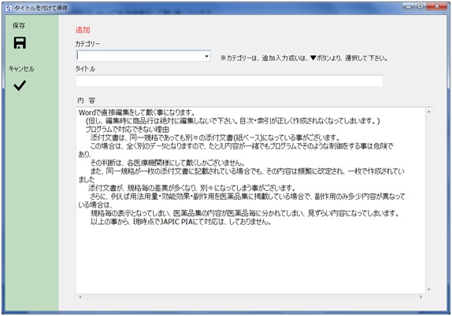Click the vertical scrollbar up arrow
The height and width of the screenshot is (316, 452).
(429, 112)
